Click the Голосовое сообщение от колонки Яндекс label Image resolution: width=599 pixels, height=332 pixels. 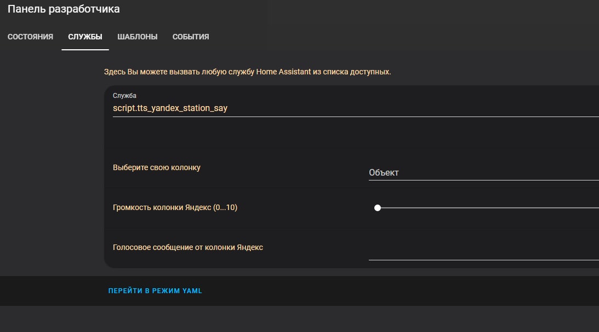[188, 247]
